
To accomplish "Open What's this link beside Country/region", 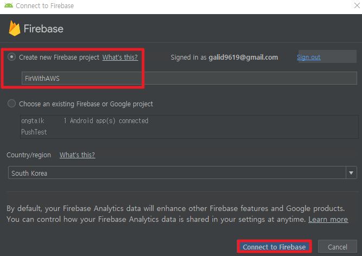I will [x=77, y=155].
